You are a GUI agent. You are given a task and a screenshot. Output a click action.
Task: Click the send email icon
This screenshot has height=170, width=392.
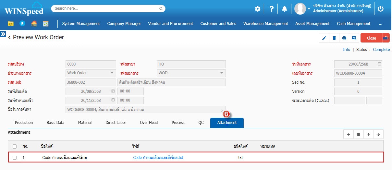pyautogui.click(x=354, y=38)
